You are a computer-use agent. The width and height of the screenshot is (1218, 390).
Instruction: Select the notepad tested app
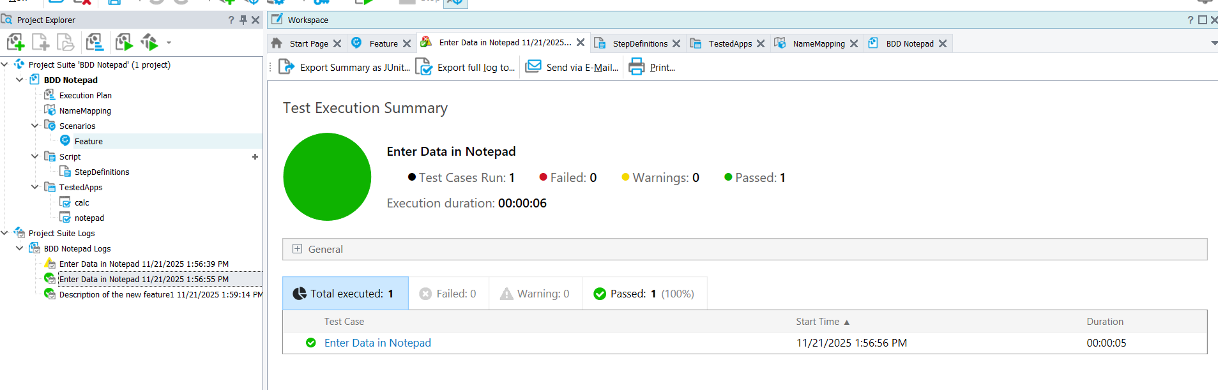[x=89, y=218]
